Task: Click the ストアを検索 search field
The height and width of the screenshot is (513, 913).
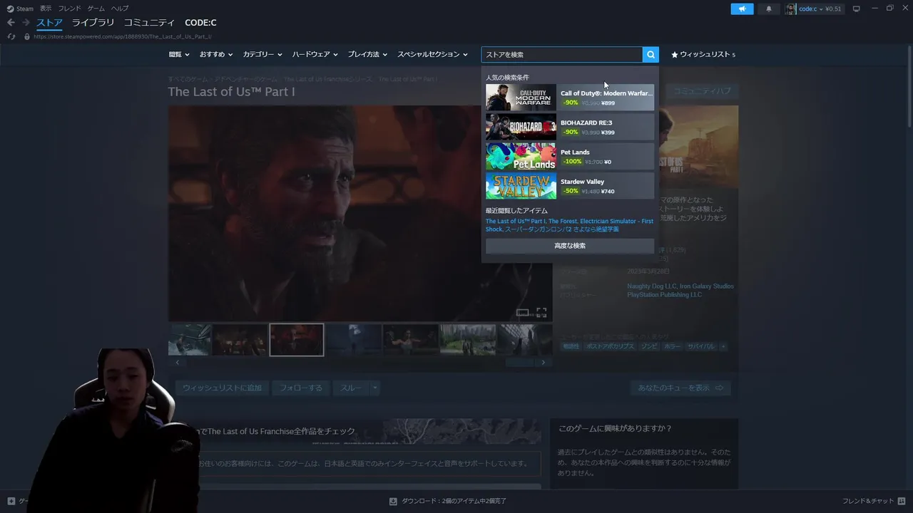Action: 562,54
